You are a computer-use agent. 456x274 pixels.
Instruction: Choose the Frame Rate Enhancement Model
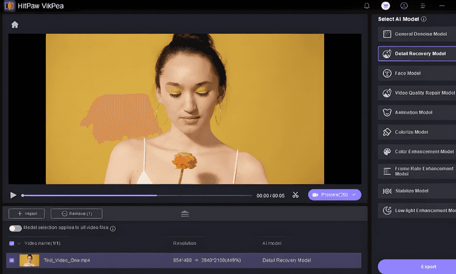[x=417, y=171]
